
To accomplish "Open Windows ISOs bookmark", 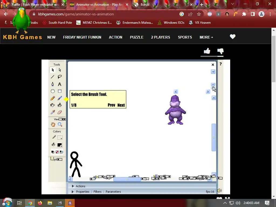I will click(171, 23).
